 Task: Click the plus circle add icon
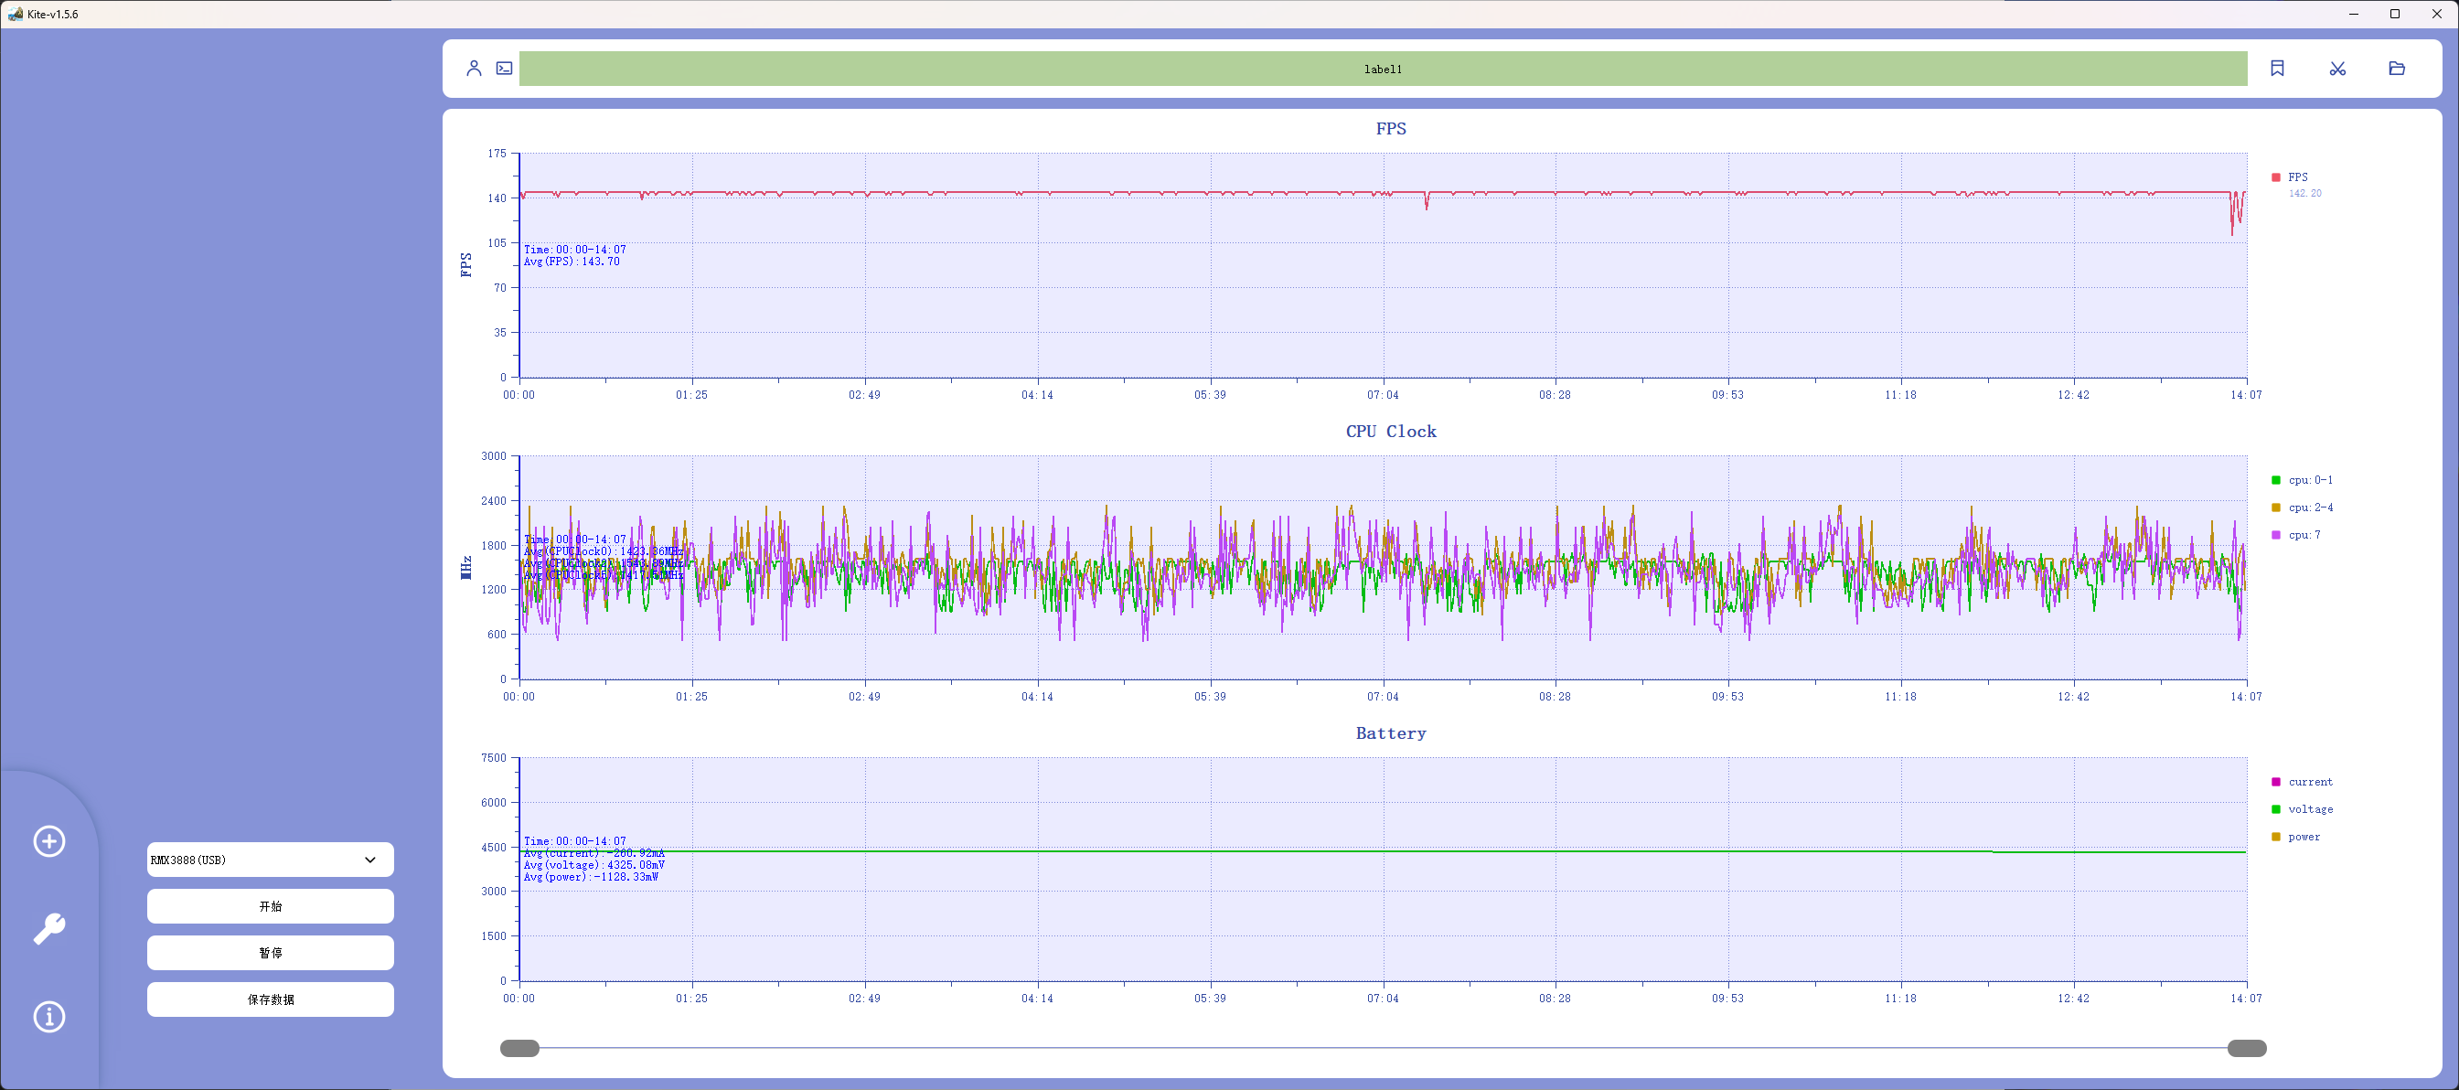tap(49, 841)
